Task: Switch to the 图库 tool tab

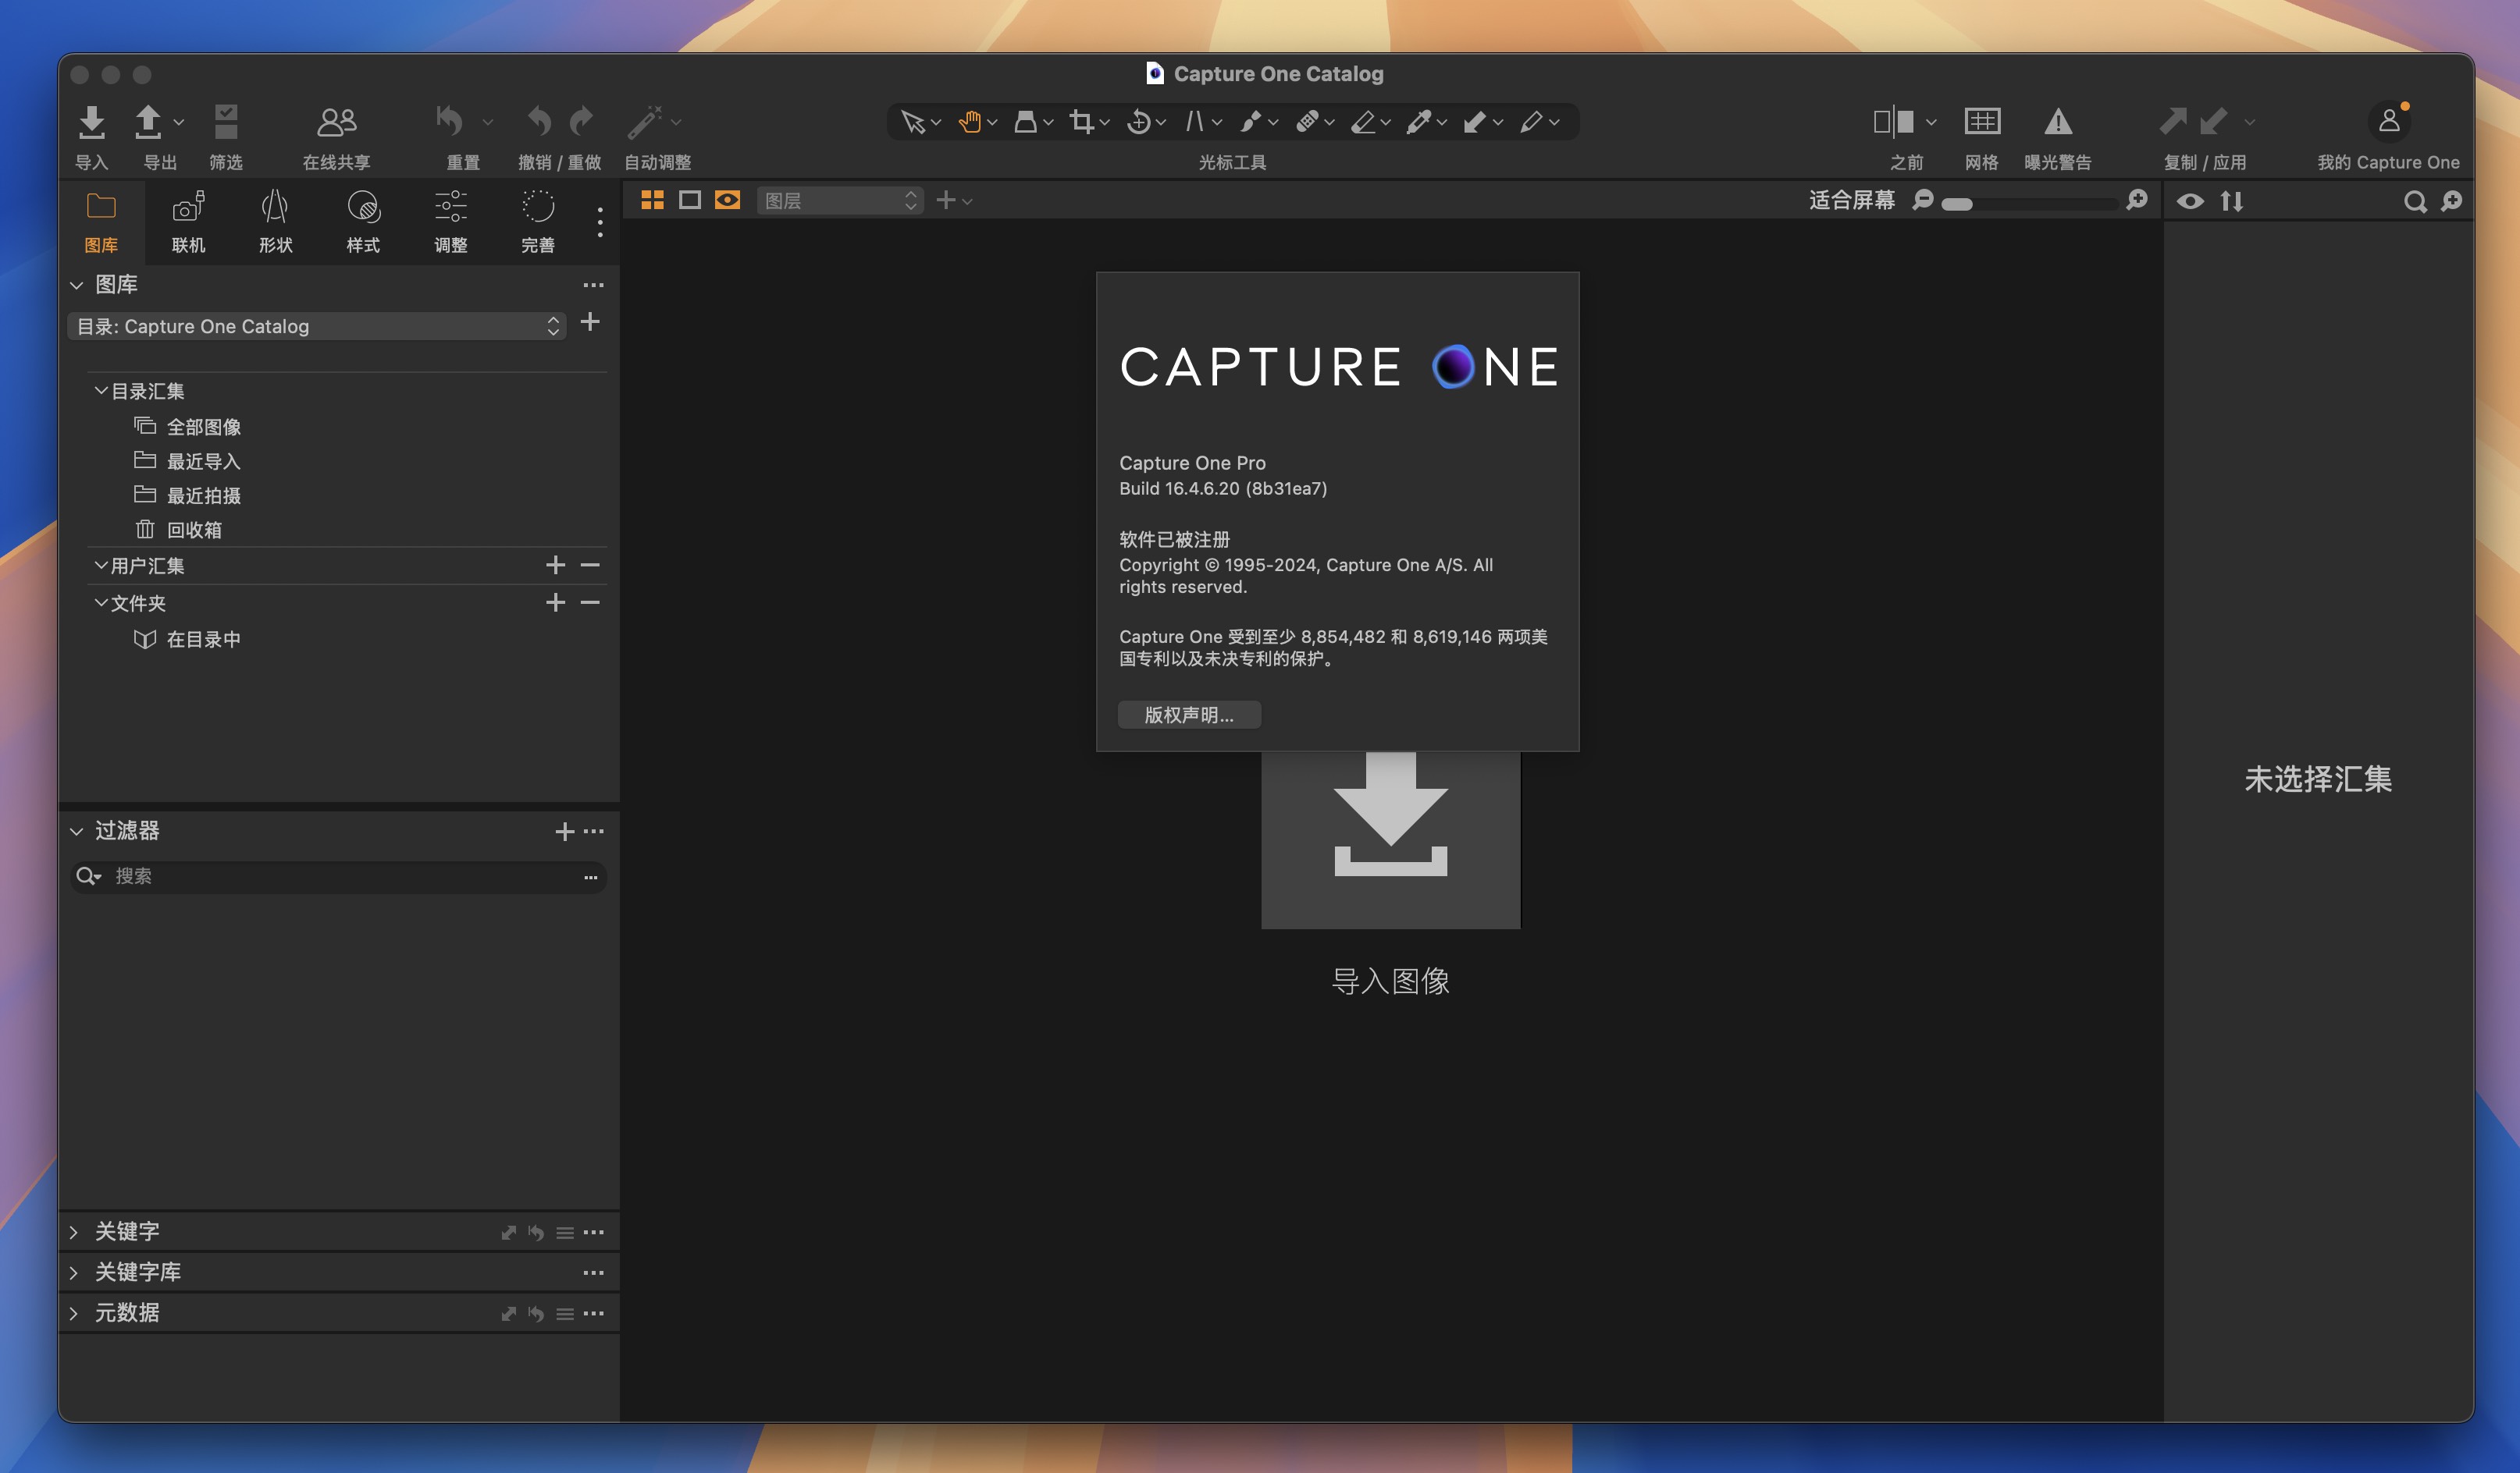Action: tap(101, 222)
